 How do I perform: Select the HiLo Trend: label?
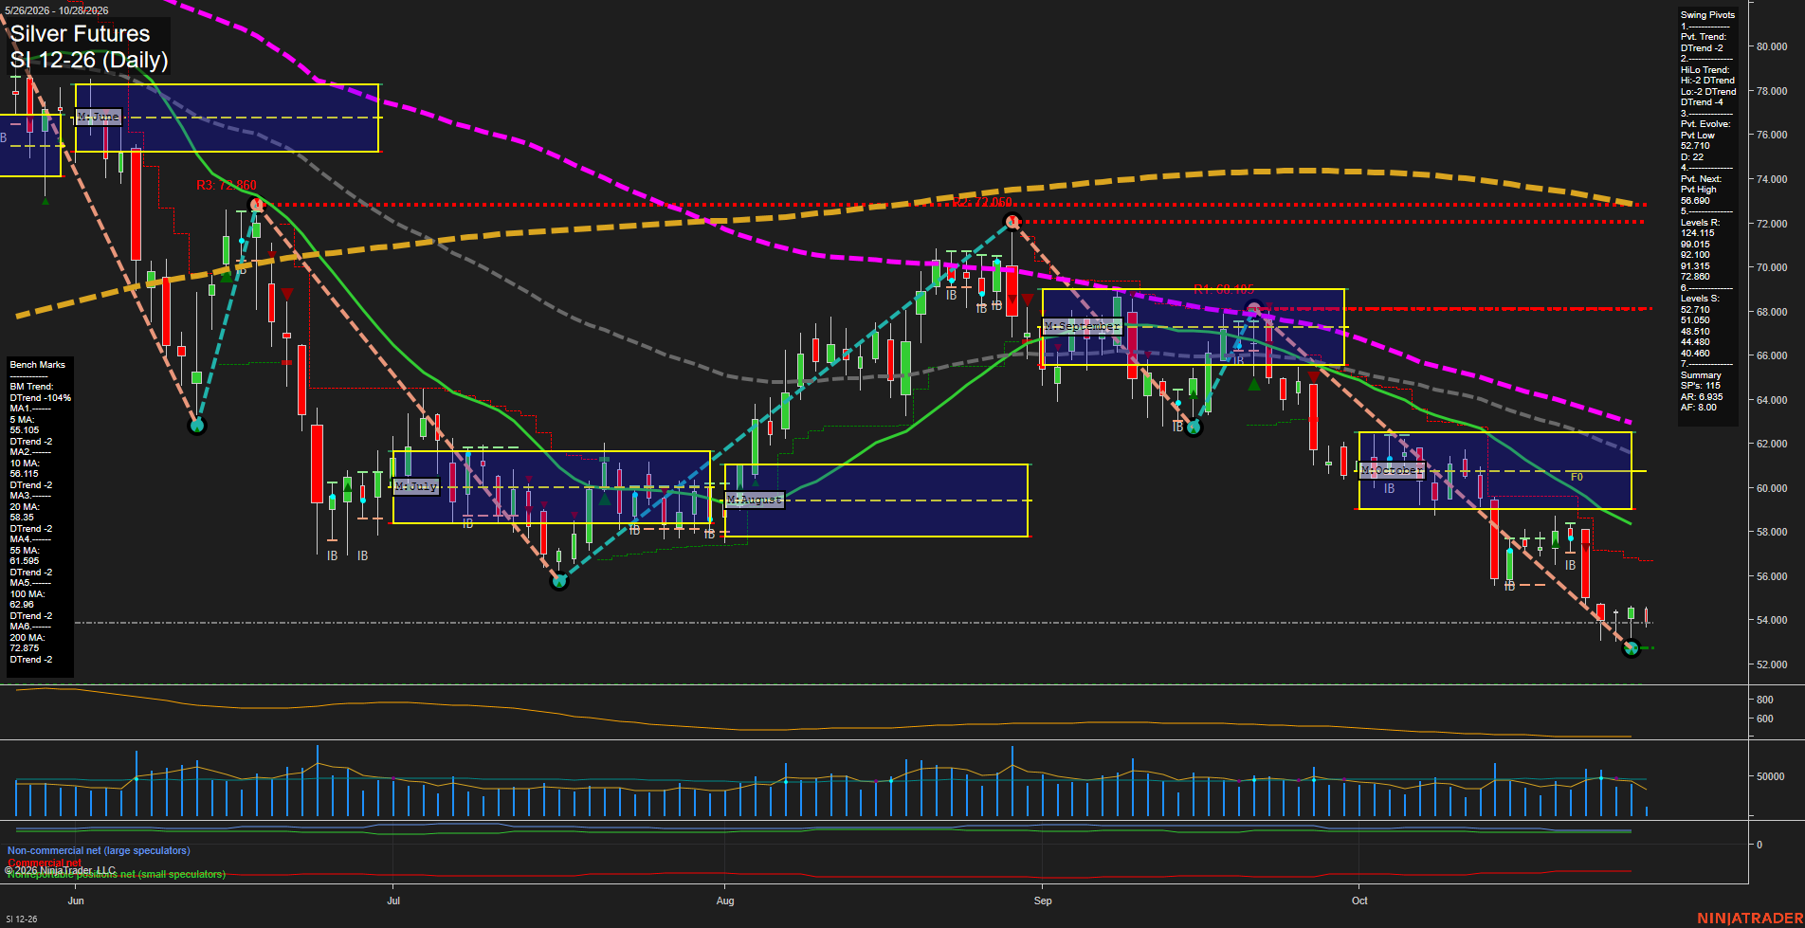pyautogui.click(x=1705, y=70)
